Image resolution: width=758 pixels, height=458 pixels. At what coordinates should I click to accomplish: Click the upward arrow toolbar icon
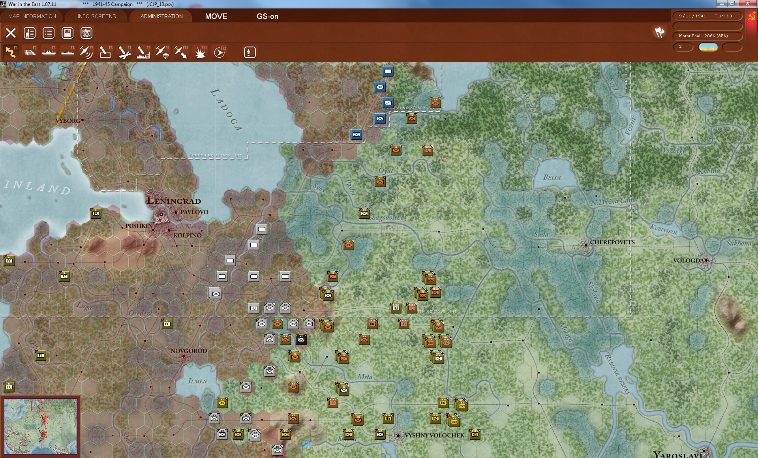coord(250,52)
